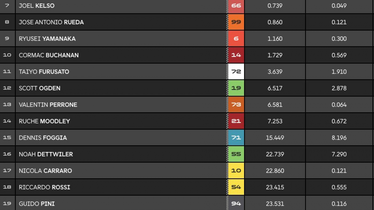The width and height of the screenshot is (374, 210).
Task: Select the white number 72 badge
Action: click(x=236, y=72)
